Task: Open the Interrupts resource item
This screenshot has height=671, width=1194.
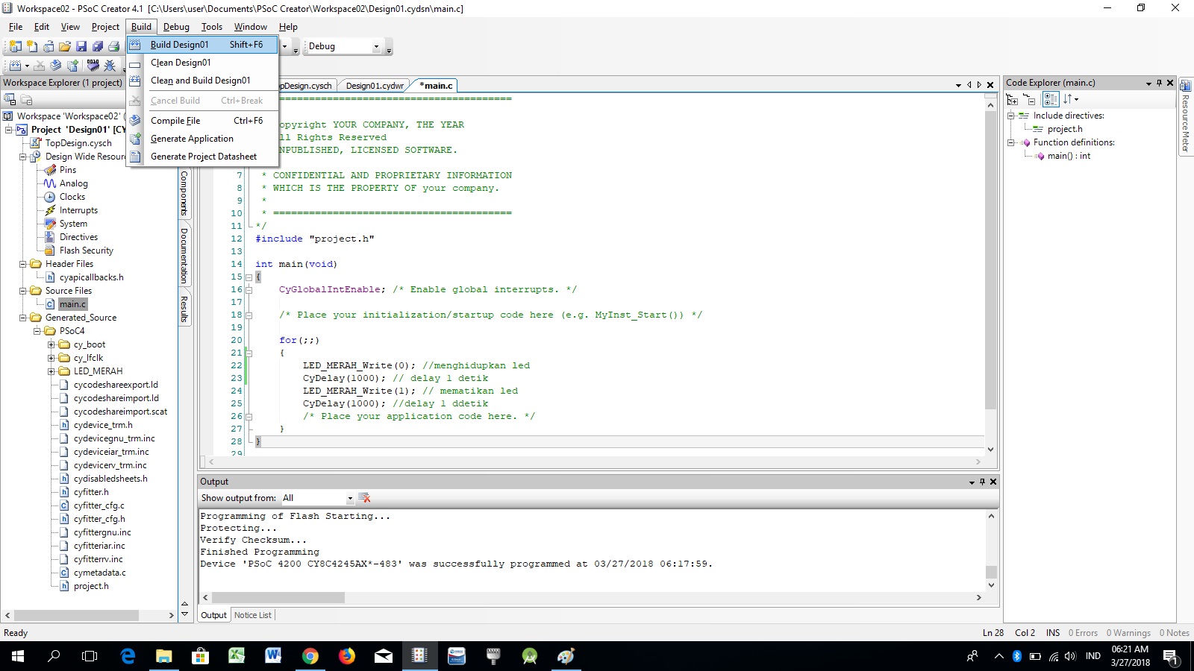Action: 78,210
